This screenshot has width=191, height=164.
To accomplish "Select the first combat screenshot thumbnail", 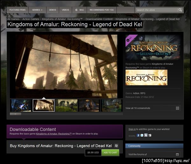I will click(21, 105).
